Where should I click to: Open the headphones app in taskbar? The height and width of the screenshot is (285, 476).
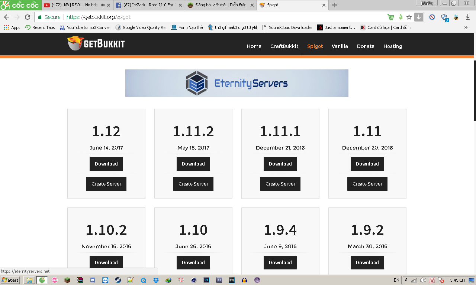pos(244,280)
